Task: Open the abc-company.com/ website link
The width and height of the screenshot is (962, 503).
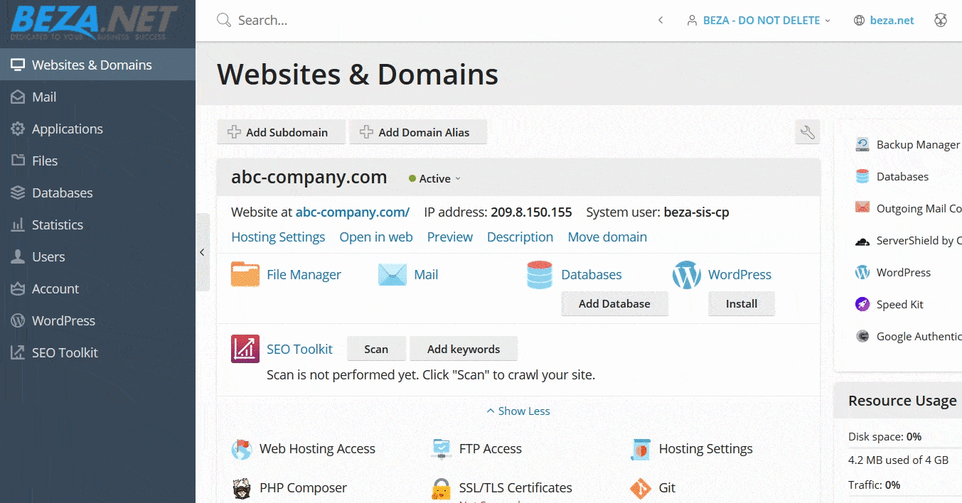Action: coord(353,212)
